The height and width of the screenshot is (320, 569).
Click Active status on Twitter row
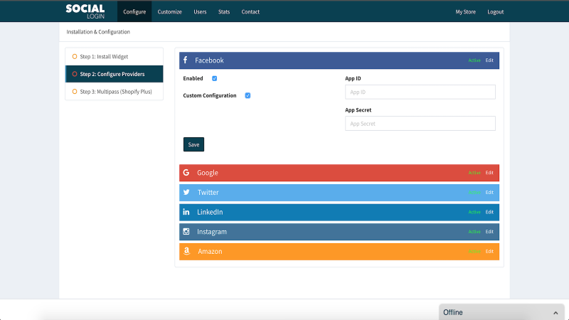point(474,192)
